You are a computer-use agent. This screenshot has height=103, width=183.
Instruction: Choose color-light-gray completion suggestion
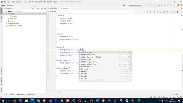(x=105, y=62)
